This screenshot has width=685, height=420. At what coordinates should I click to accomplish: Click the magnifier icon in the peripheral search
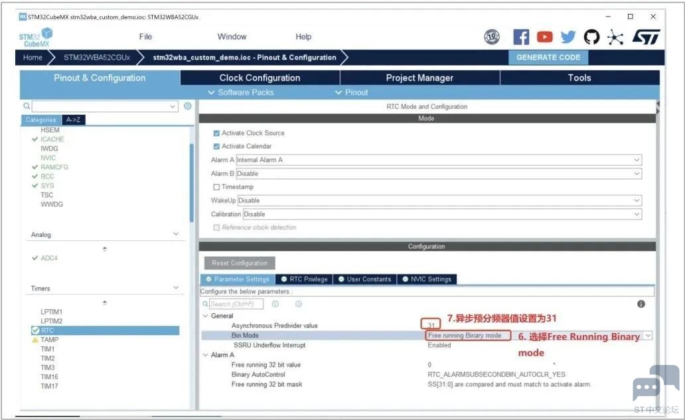(27, 106)
